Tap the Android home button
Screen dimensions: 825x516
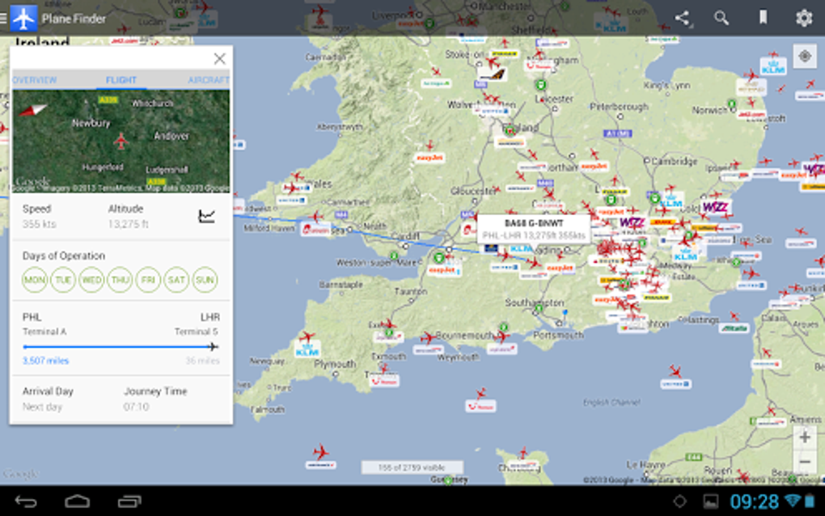[78, 501]
